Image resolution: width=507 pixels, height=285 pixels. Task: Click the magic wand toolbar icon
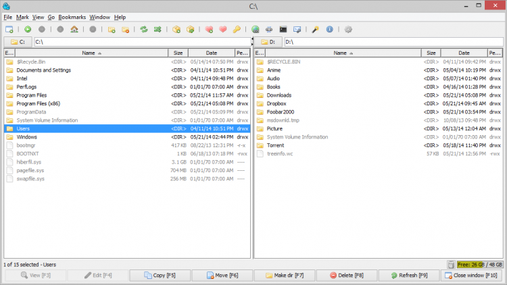316,30
